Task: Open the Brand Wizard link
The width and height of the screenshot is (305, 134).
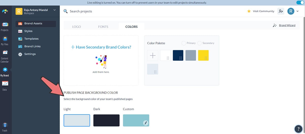Action: pyautogui.click(x=287, y=25)
